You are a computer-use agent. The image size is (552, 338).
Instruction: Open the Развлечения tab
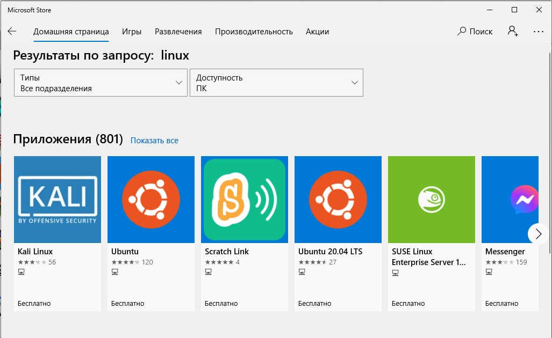point(178,32)
